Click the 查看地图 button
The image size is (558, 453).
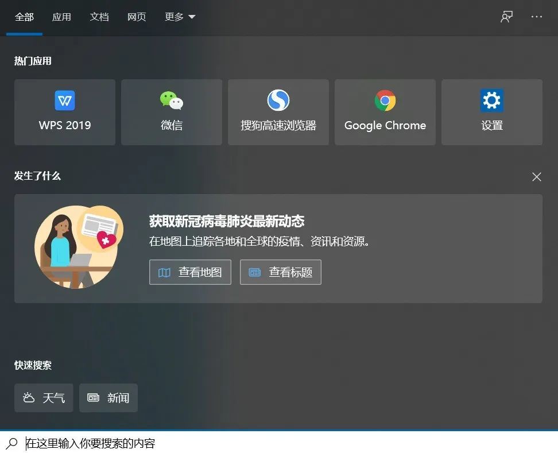click(190, 272)
